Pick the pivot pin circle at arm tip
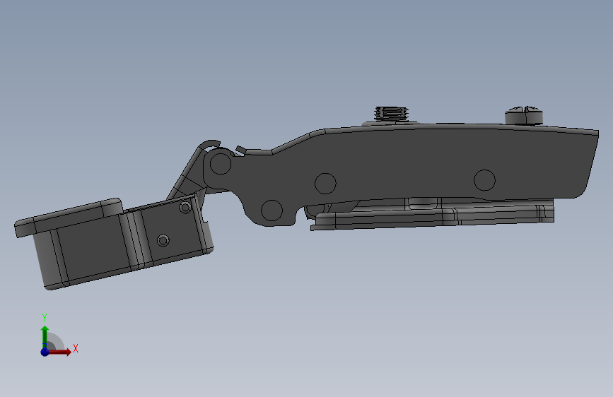The image size is (613, 397). coord(221,163)
